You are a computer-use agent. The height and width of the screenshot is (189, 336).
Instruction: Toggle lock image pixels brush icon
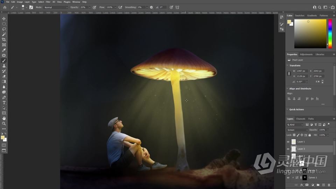(298, 135)
